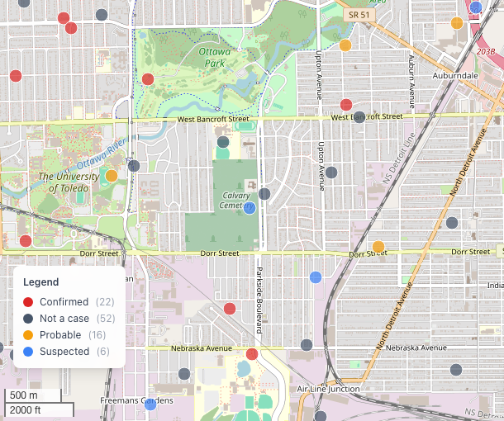Open the blue Suspected marker at Freemans Gardens
Viewport: 504px width, 421px height.
coord(150,404)
